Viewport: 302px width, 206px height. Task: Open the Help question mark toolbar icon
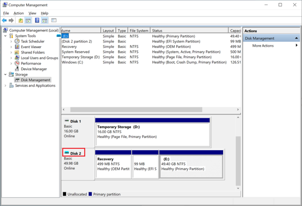37,20
